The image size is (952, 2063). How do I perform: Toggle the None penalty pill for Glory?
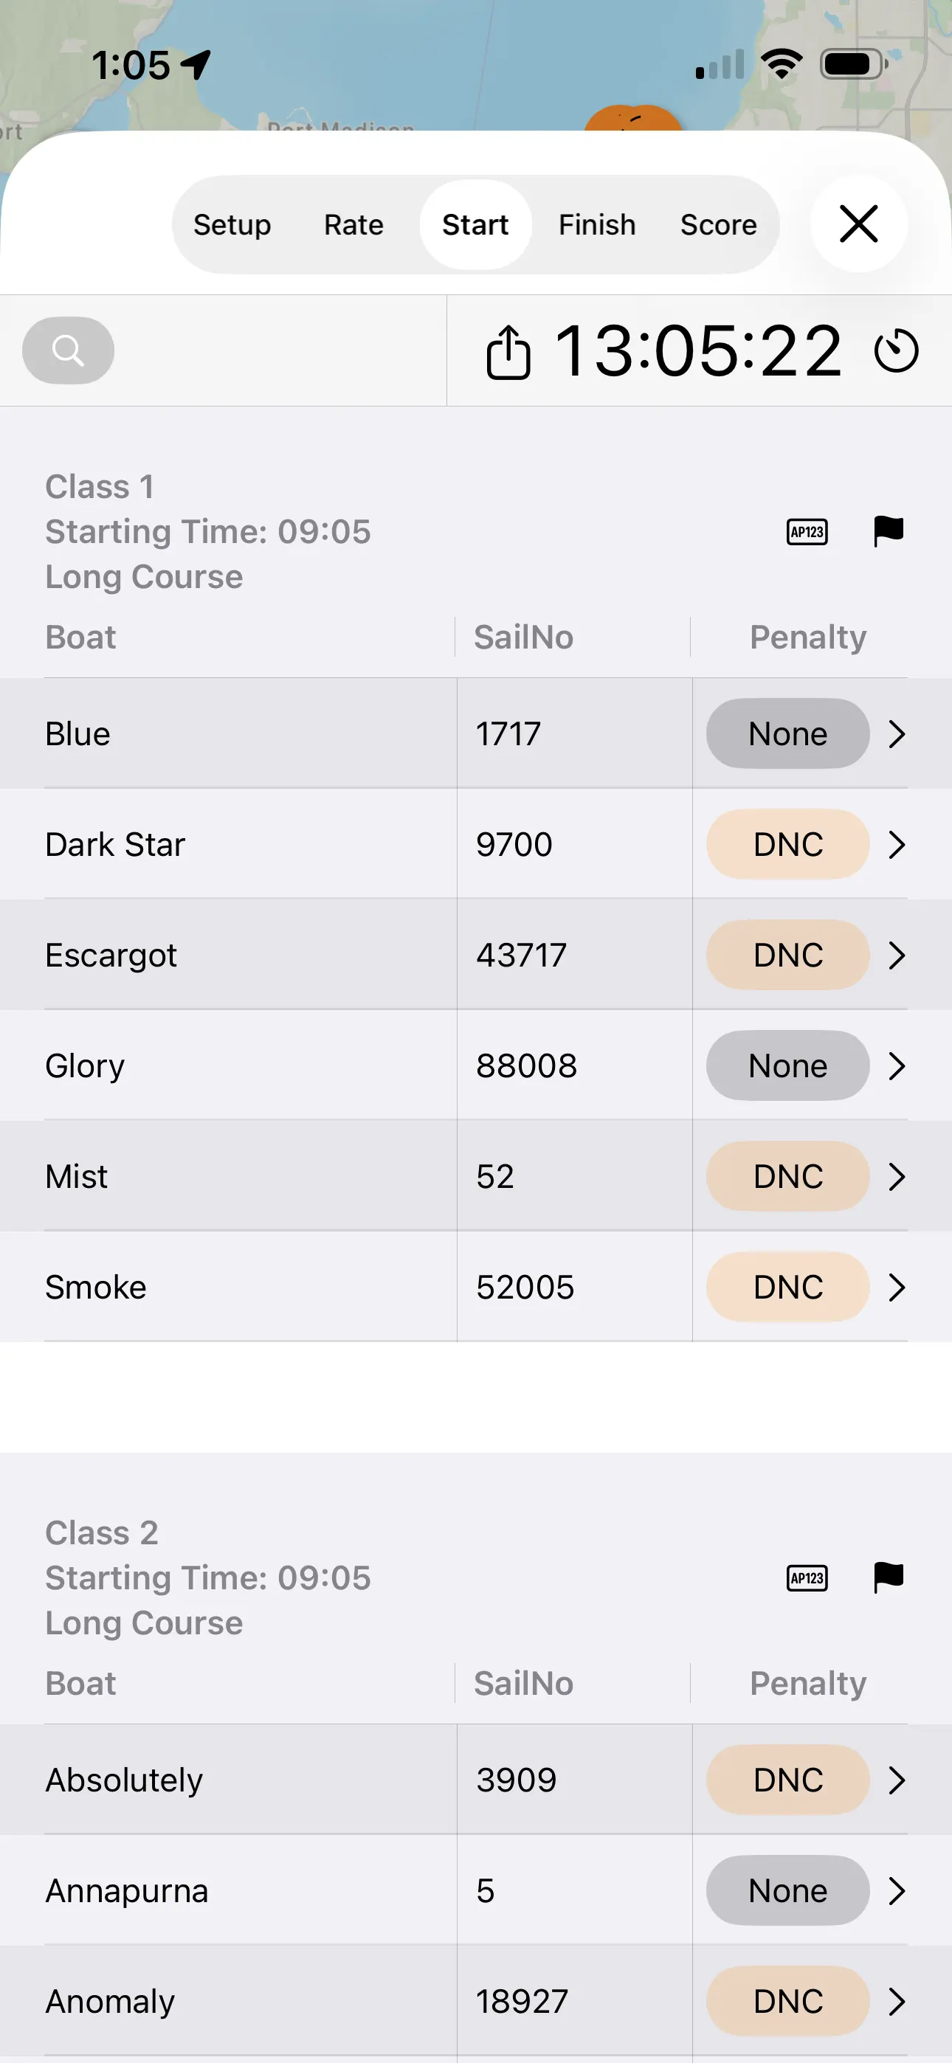(x=787, y=1065)
